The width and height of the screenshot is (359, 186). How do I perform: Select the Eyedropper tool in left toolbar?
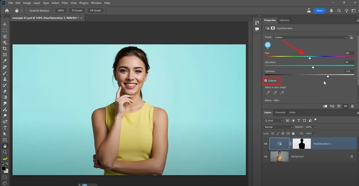point(5,61)
